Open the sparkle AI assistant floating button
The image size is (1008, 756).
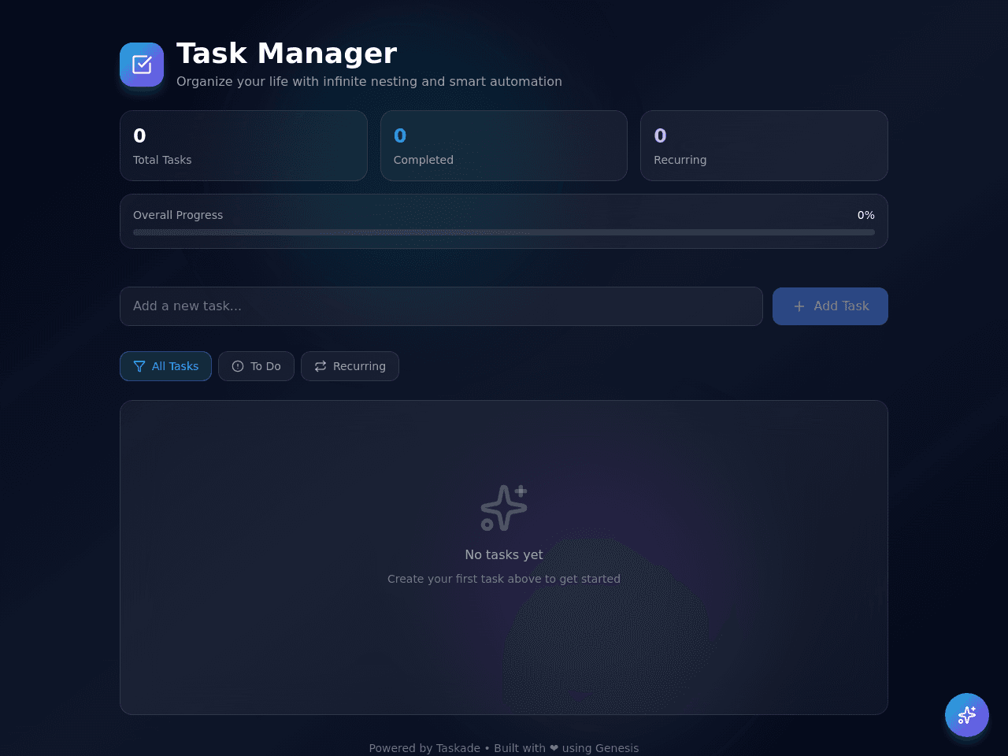(x=967, y=715)
